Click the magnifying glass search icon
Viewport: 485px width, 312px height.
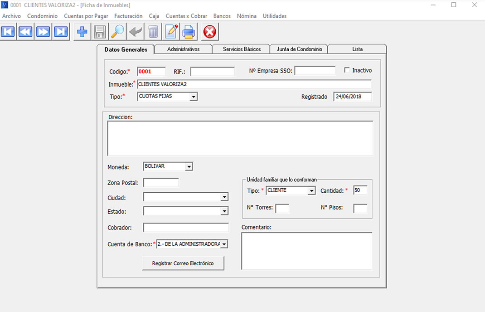117,32
